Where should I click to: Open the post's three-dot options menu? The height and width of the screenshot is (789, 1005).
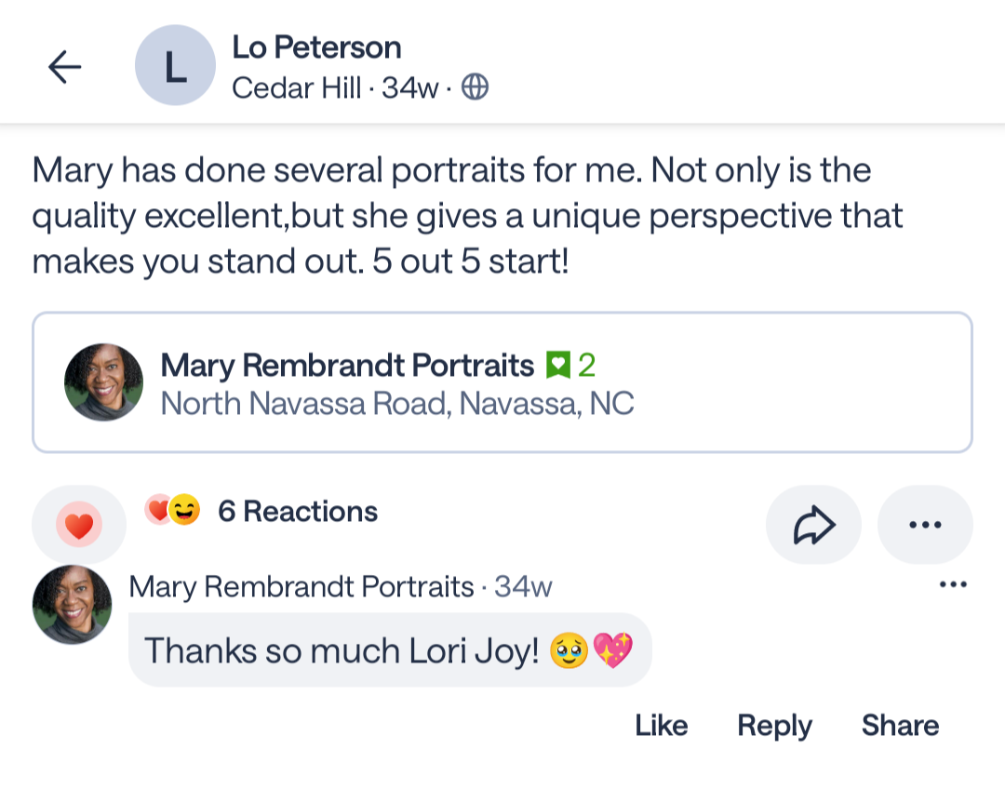(925, 525)
